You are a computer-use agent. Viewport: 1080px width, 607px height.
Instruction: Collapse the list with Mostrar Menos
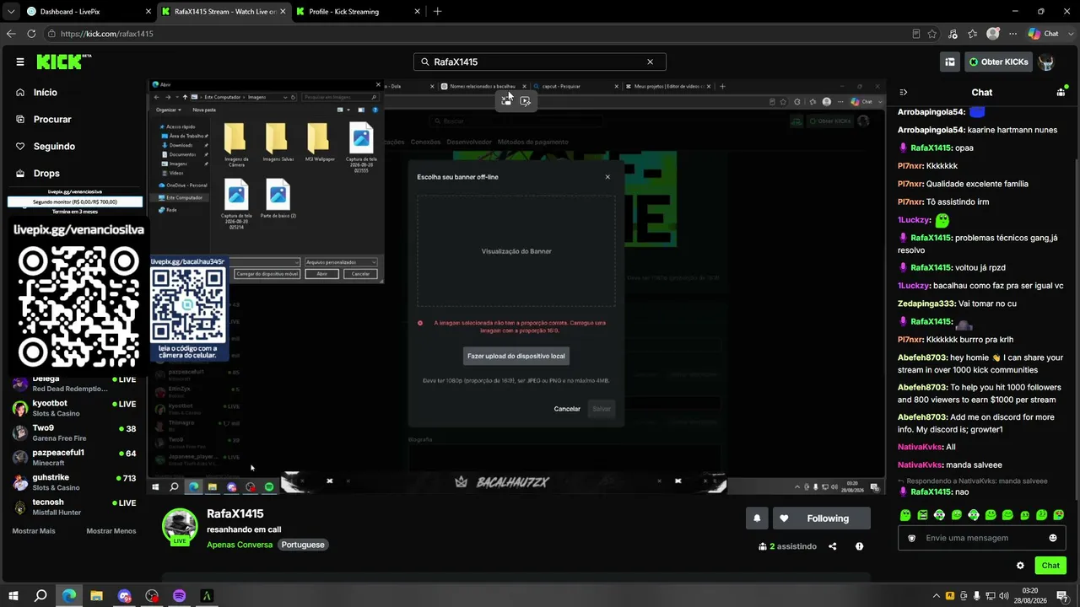click(111, 531)
